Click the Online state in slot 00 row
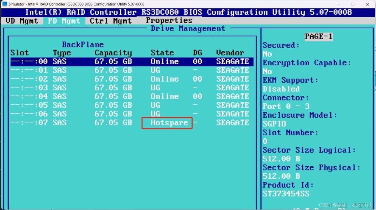 click(165, 62)
